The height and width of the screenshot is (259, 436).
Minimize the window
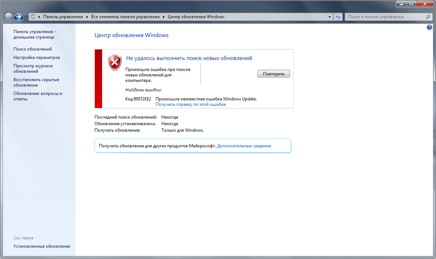coord(401,4)
